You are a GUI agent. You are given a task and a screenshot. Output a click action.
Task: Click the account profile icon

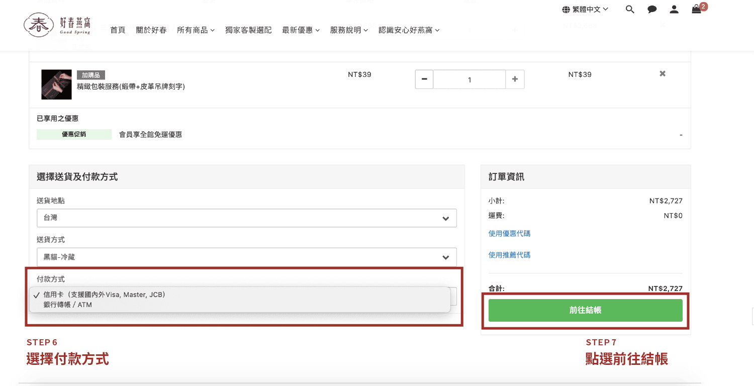click(674, 9)
